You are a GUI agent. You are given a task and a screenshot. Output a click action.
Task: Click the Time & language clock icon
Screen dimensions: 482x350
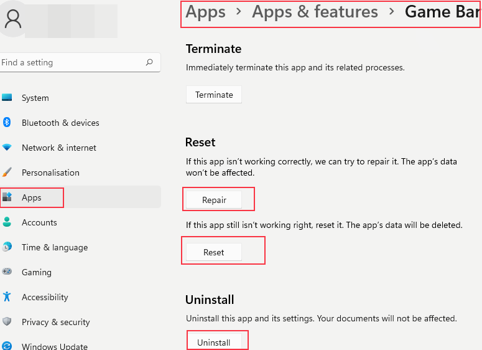tap(7, 247)
